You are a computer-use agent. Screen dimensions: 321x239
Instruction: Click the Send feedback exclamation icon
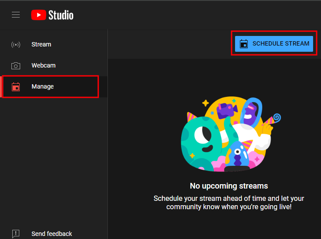(16, 234)
